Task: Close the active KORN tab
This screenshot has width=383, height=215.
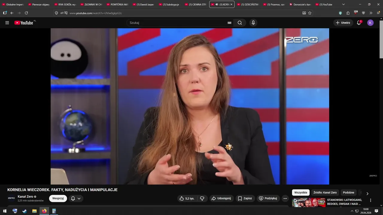Action: [x=231, y=4]
